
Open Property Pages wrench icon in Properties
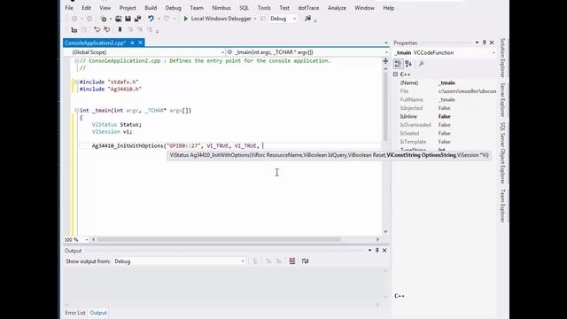(x=422, y=64)
